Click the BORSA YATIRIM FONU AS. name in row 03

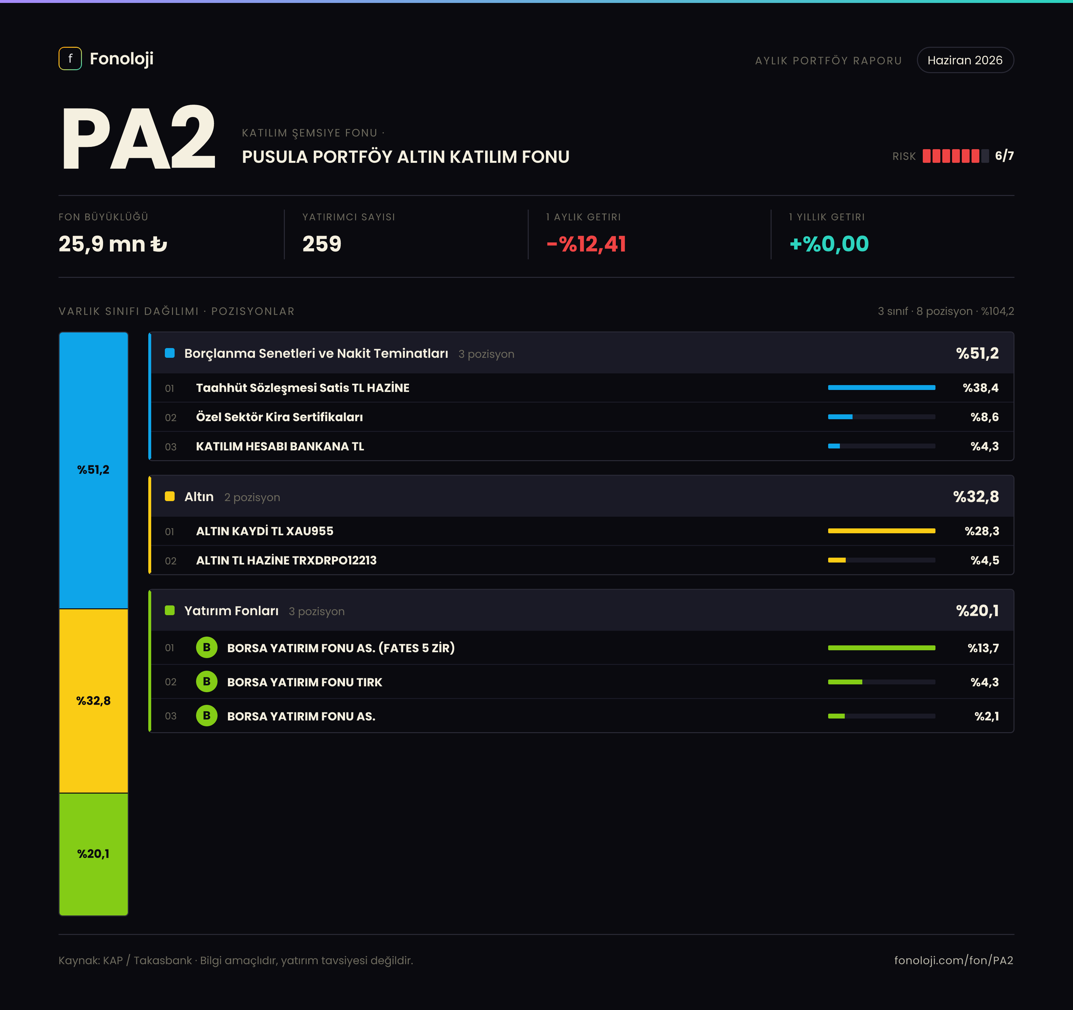(x=301, y=716)
